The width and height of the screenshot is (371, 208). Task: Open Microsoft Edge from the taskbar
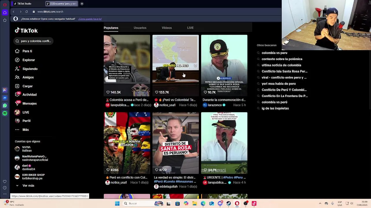203,203
